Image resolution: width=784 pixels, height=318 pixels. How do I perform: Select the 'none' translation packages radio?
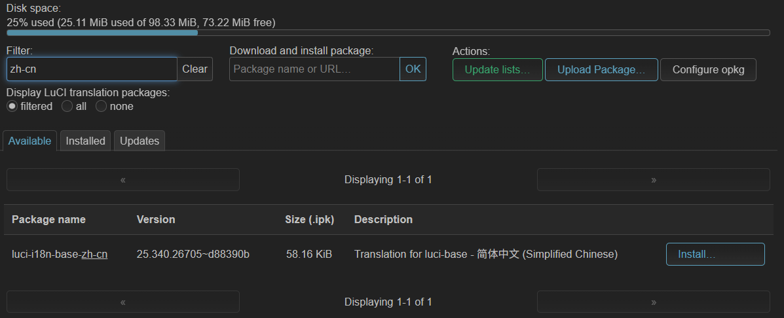tap(102, 106)
